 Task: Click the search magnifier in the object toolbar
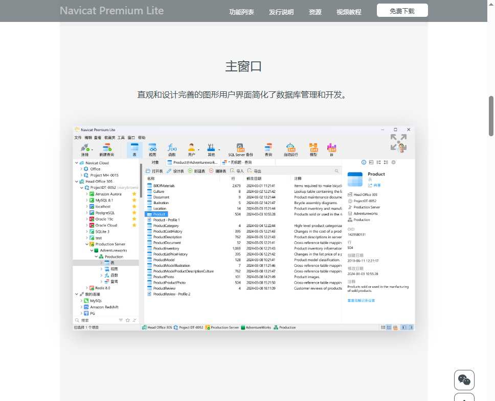(336, 171)
